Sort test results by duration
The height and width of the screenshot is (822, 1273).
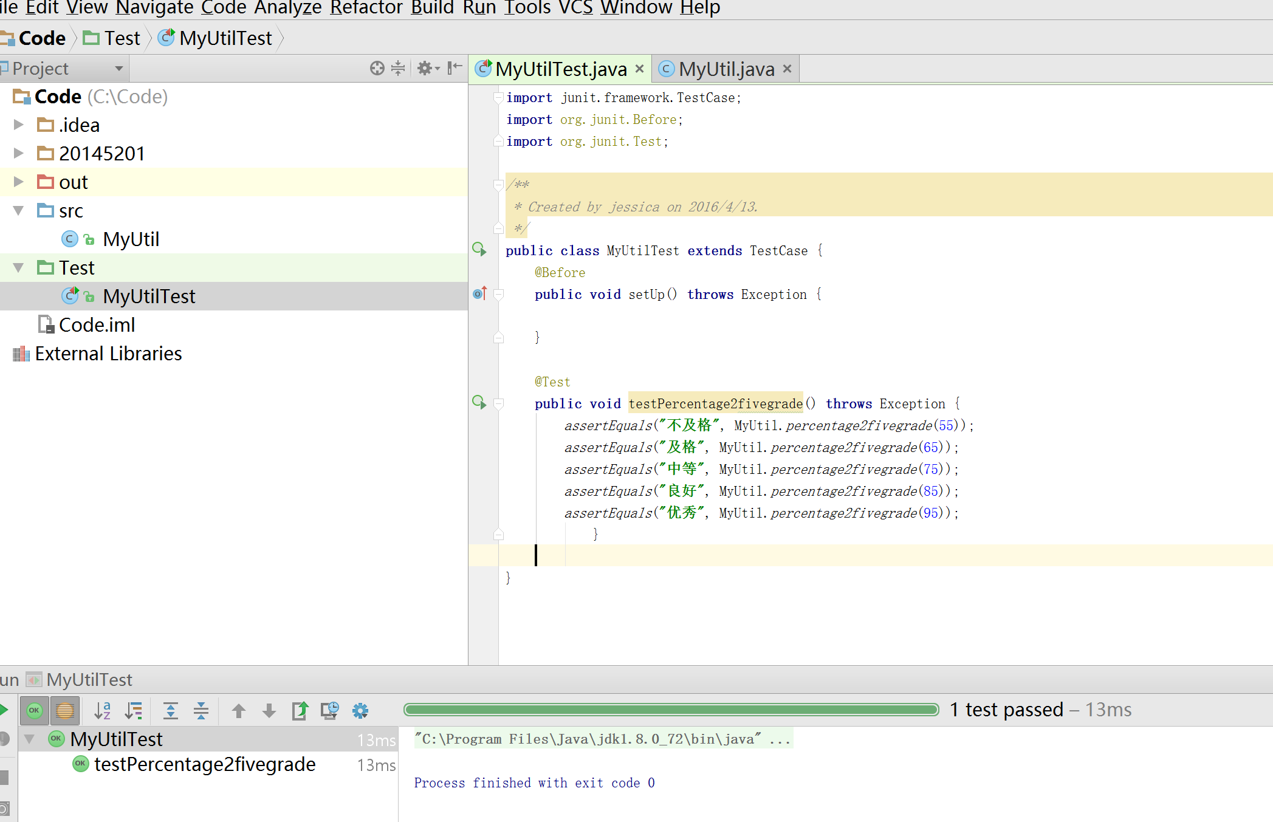coord(134,710)
